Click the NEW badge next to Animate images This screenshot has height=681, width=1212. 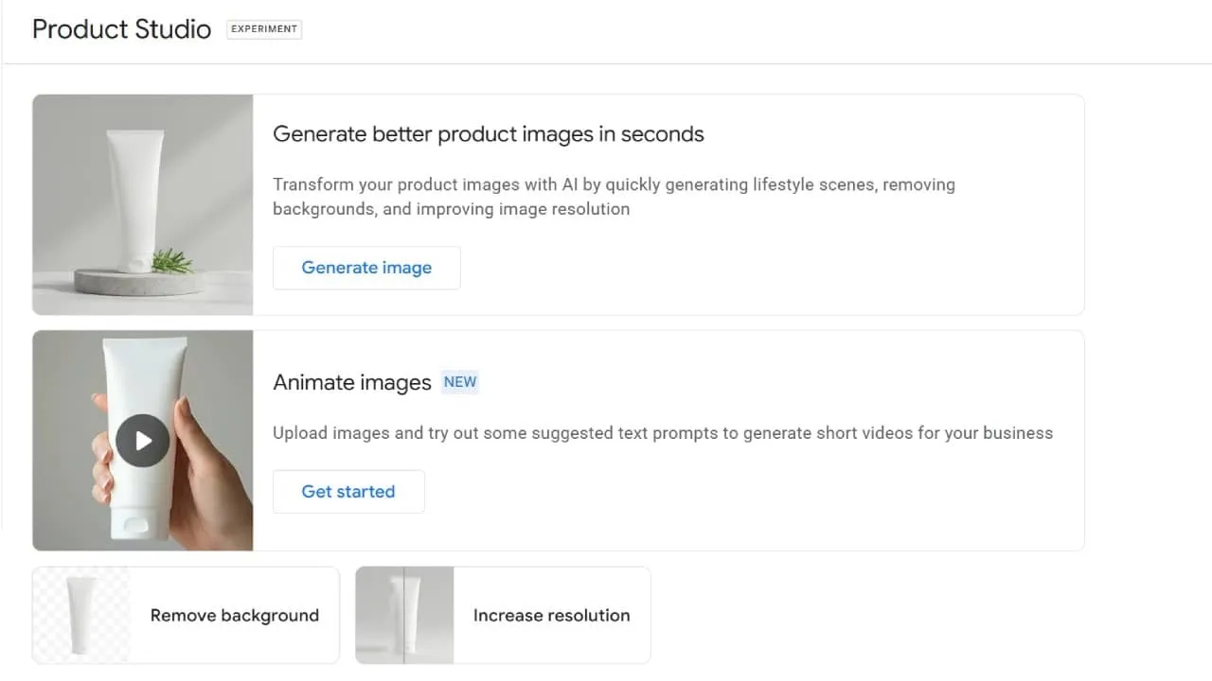pos(460,382)
